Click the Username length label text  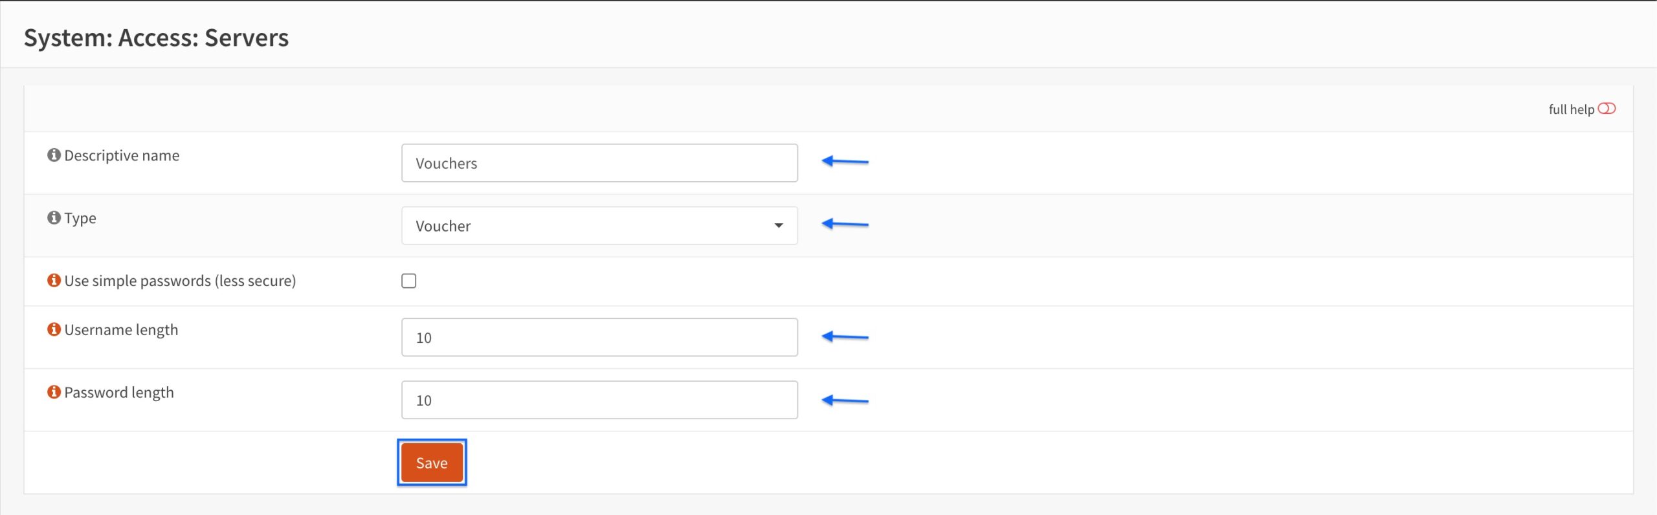[121, 330]
